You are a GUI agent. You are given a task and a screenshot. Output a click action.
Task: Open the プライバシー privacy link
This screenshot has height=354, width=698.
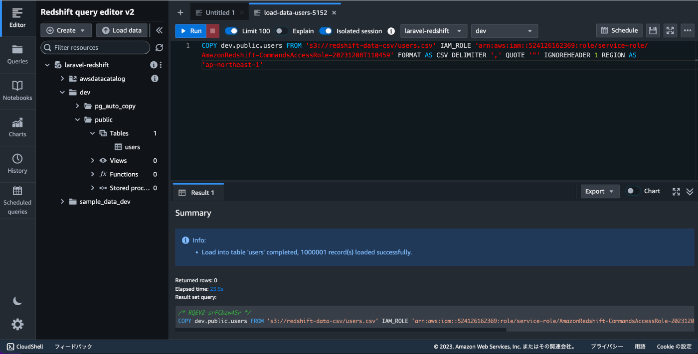607,347
